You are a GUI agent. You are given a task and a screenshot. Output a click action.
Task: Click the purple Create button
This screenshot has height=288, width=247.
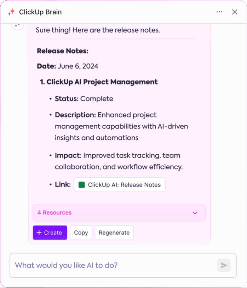pyautogui.click(x=50, y=233)
